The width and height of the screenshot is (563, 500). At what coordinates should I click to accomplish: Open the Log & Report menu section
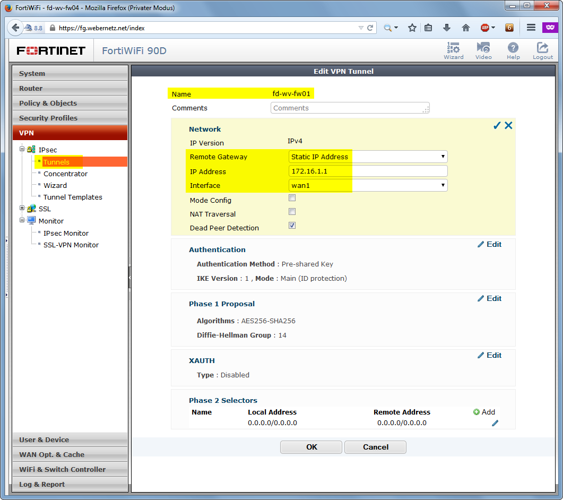pyautogui.click(x=70, y=484)
